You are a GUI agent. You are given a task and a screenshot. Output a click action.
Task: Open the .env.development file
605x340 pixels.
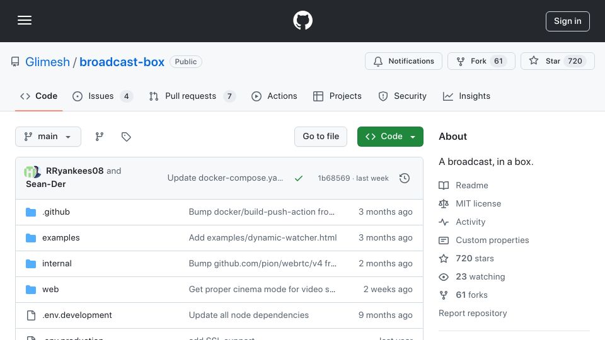pos(77,315)
